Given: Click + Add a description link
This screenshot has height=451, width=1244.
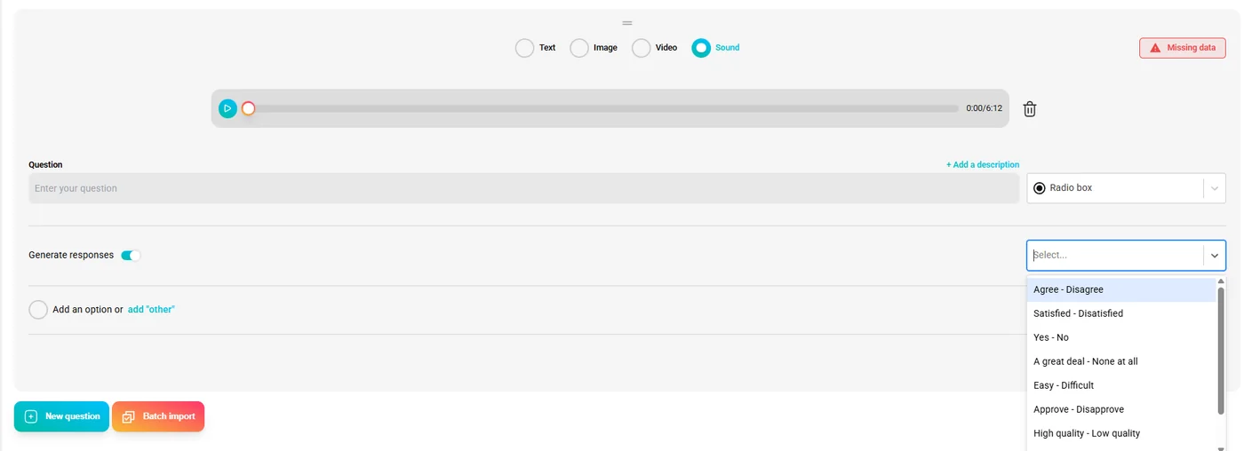Looking at the screenshot, I should (x=983, y=165).
